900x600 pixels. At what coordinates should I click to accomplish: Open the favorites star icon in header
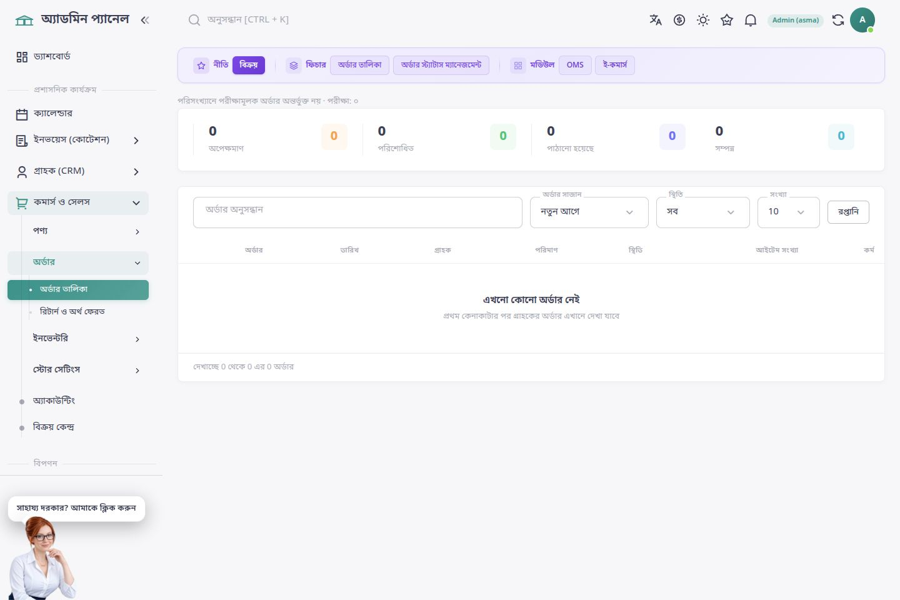pyautogui.click(x=727, y=20)
